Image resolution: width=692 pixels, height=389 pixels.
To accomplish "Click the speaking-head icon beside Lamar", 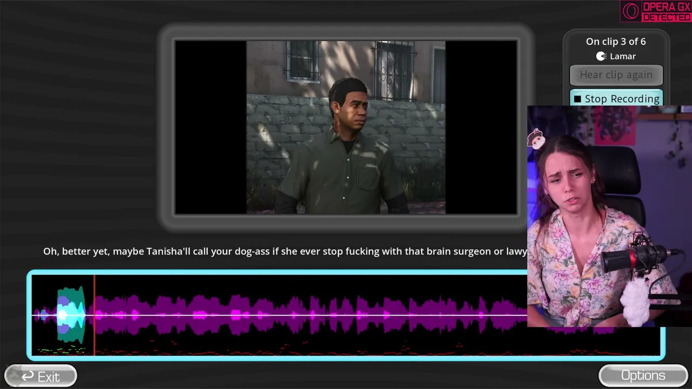I will (x=601, y=56).
